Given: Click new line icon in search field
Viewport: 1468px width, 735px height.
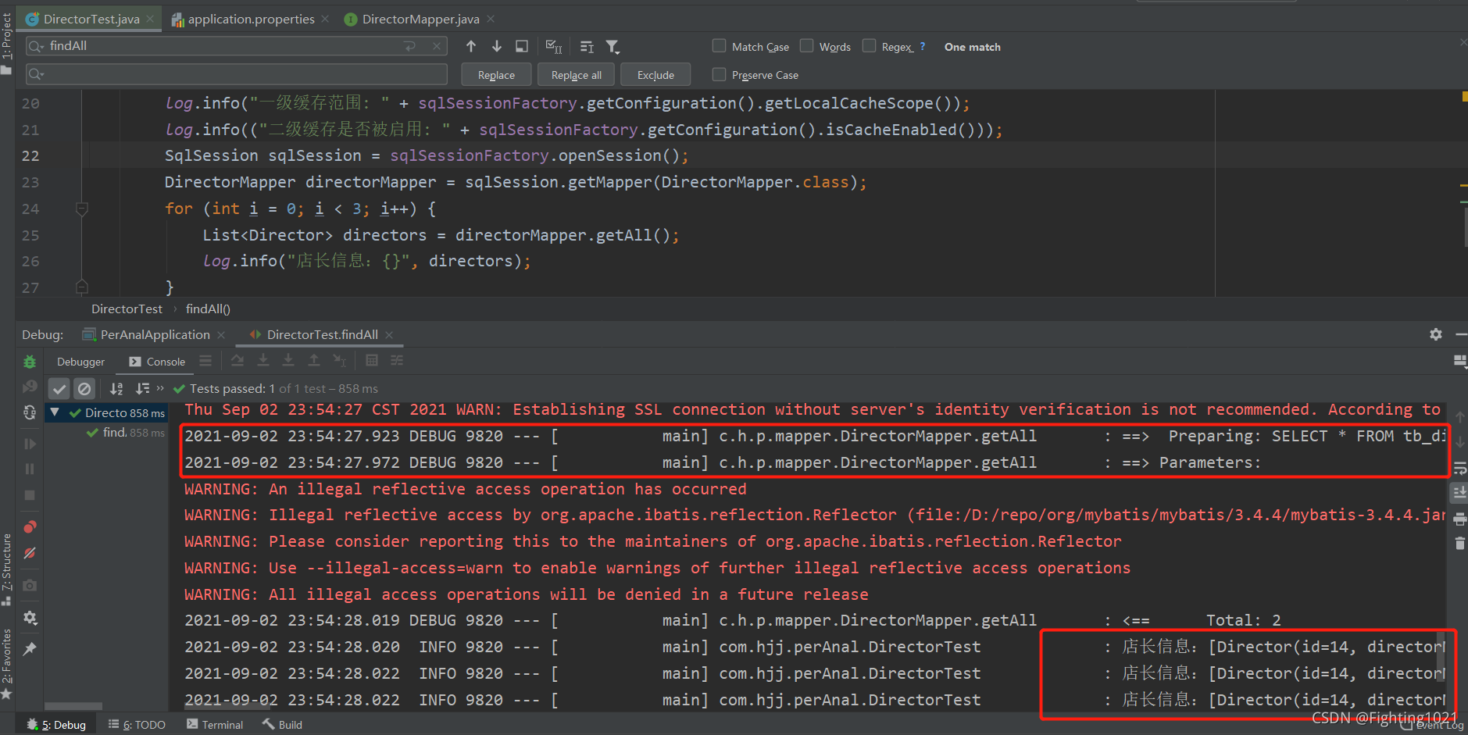Looking at the screenshot, I should [410, 46].
